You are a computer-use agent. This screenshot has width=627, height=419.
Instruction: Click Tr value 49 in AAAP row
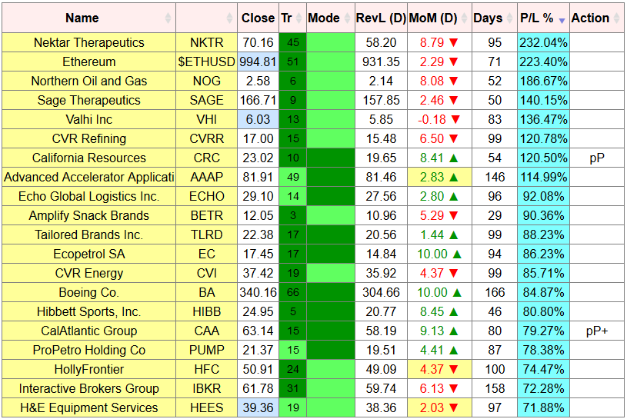coord(292,178)
